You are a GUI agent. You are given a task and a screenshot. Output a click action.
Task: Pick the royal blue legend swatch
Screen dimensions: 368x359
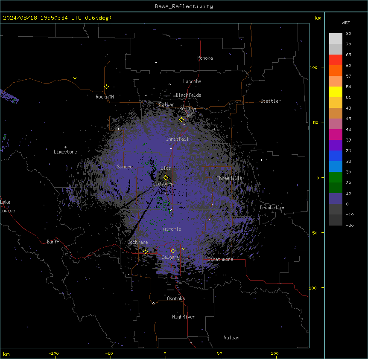pyautogui.click(x=336, y=156)
